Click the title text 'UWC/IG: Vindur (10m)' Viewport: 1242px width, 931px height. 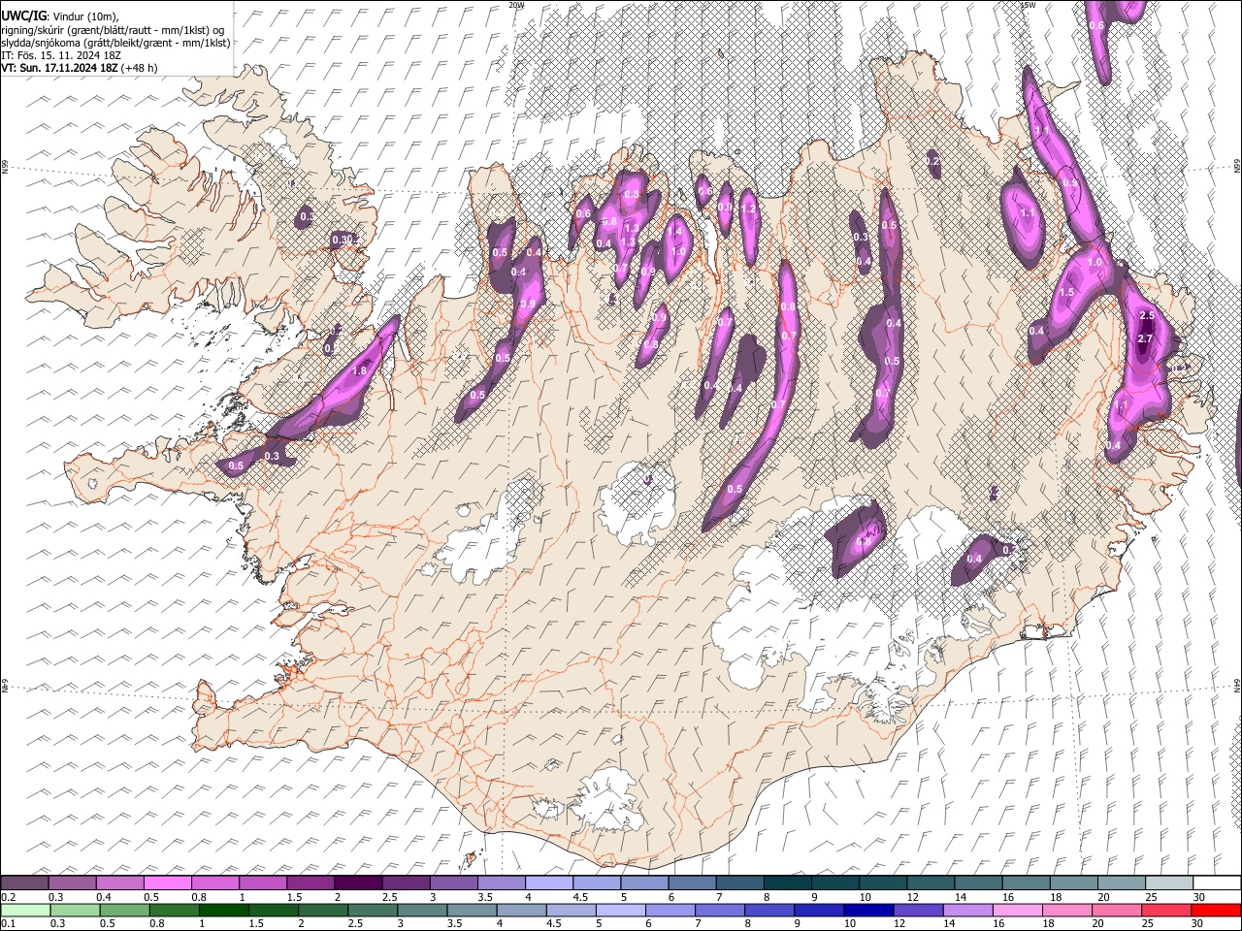(60, 16)
